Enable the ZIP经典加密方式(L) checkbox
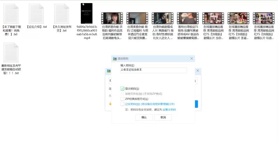This screenshot has width=278, height=143. click(122, 99)
